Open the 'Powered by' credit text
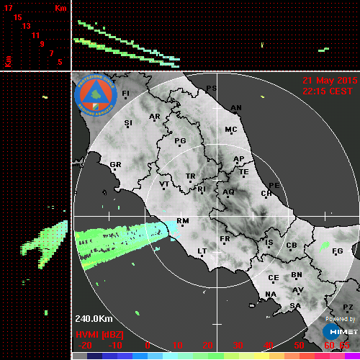Viewport: 360px width, 360px height. [x=340, y=319]
